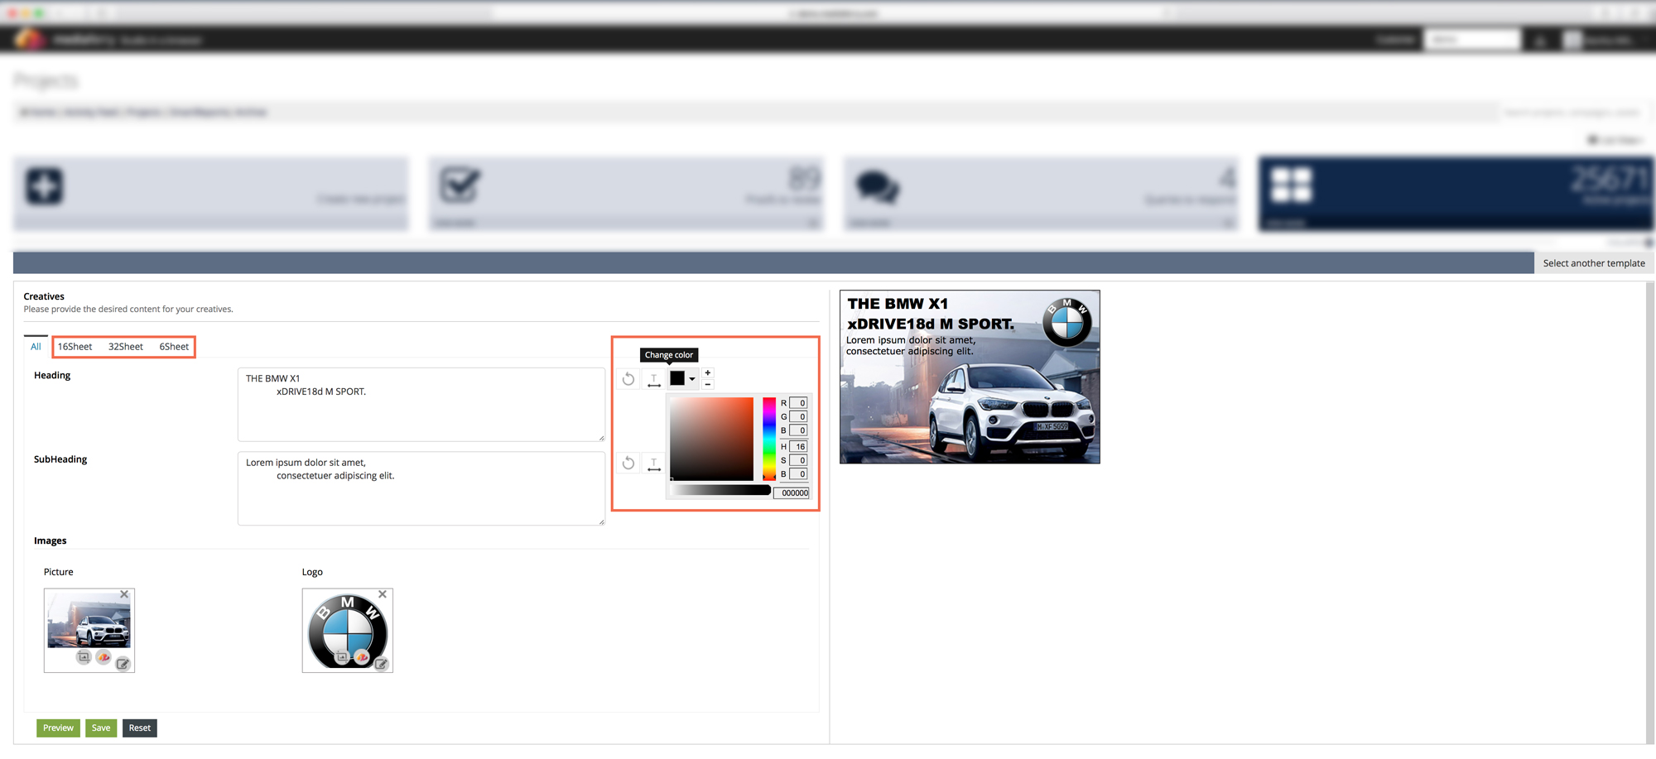Click the orange app logo in header

(30, 39)
